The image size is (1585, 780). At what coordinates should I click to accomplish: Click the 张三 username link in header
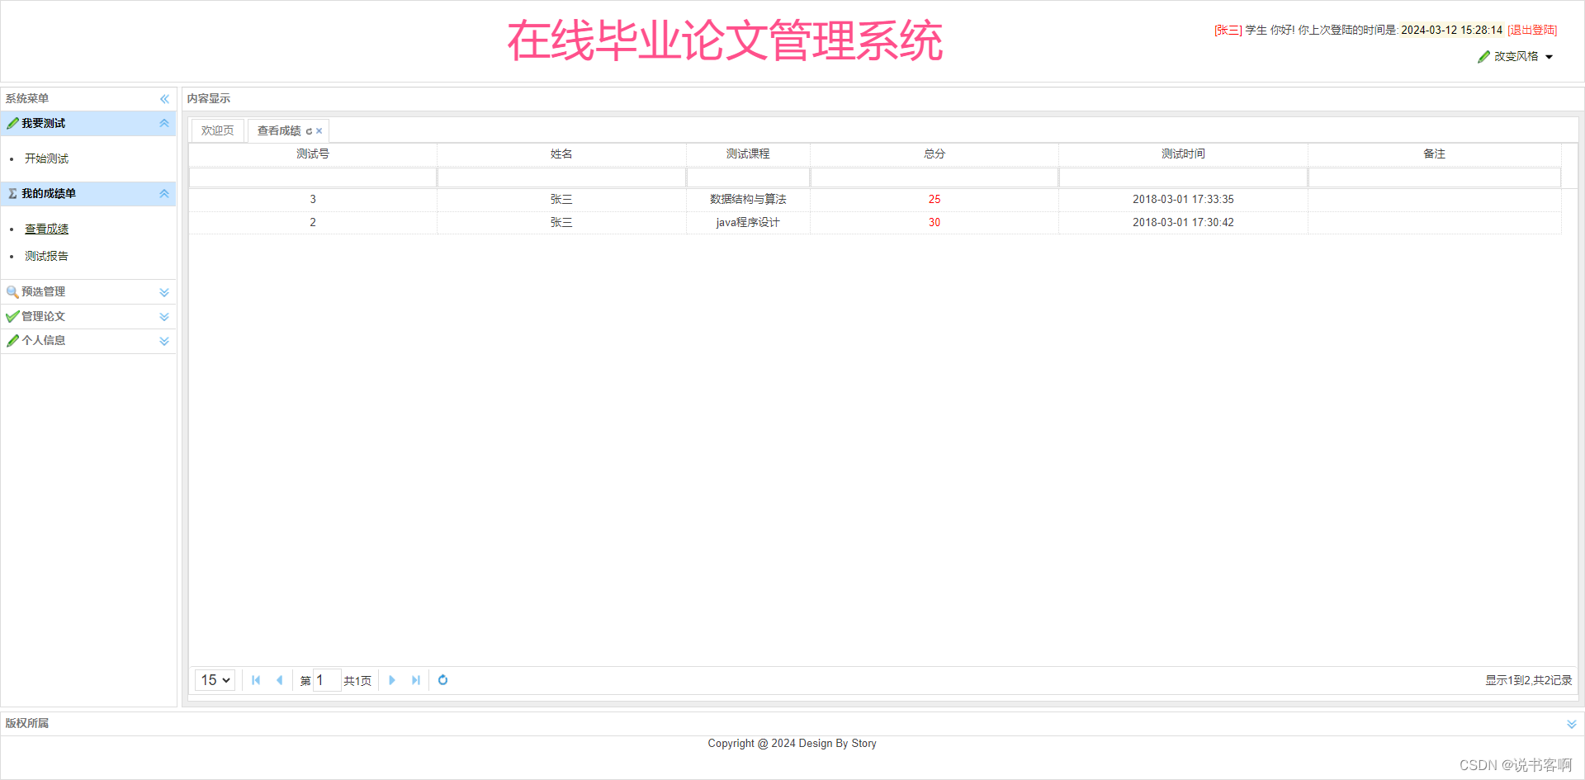[x=1228, y=30]
